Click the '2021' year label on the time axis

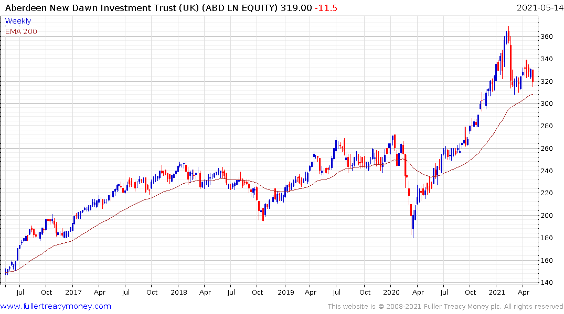(497, 293)
